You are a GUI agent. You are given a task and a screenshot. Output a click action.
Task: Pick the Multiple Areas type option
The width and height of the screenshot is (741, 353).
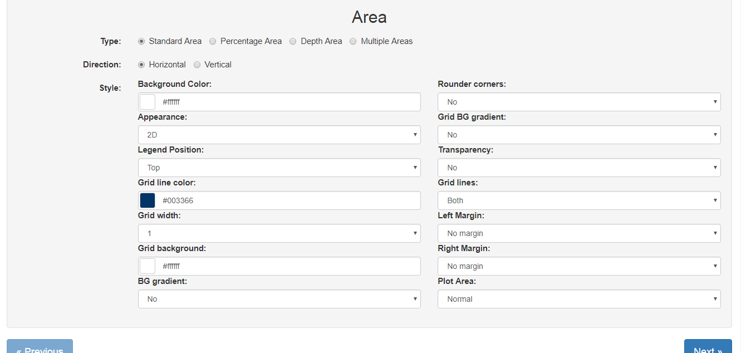[353, 41]
